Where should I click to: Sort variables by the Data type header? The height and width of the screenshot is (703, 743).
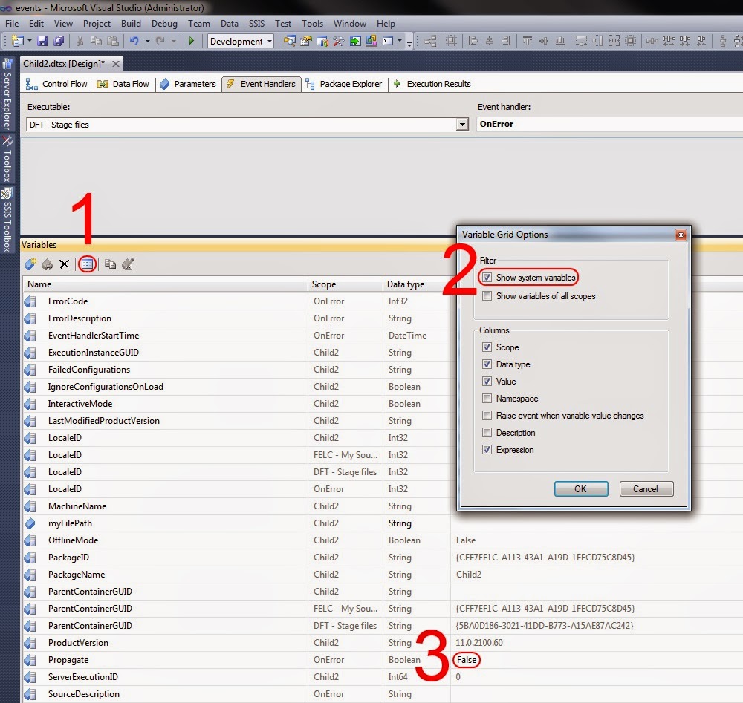click(417, 284)
